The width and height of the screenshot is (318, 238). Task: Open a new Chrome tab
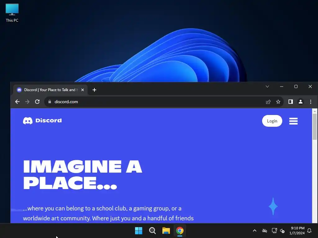click(94, 90)
